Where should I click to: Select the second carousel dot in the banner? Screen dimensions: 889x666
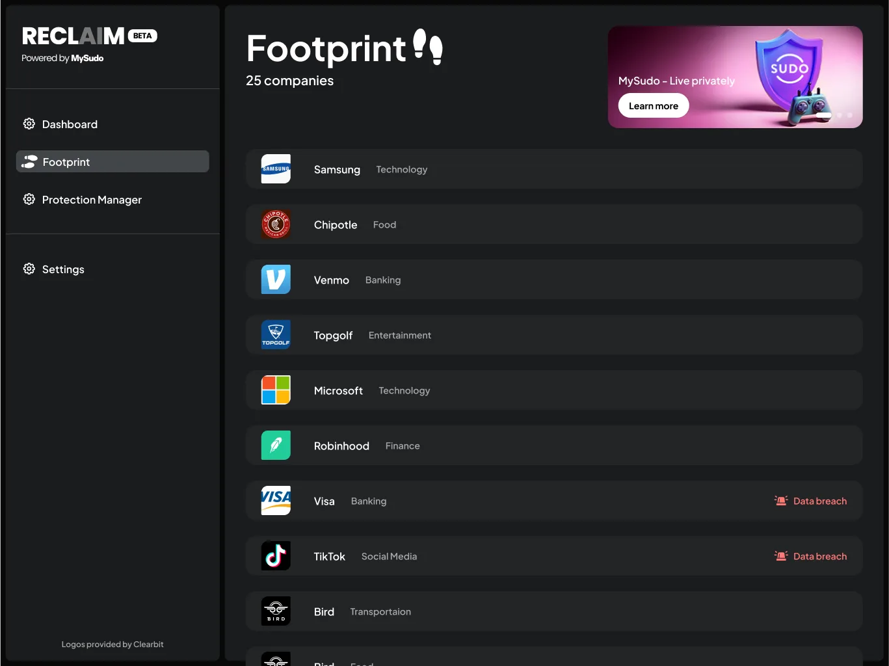coord(840,115)
